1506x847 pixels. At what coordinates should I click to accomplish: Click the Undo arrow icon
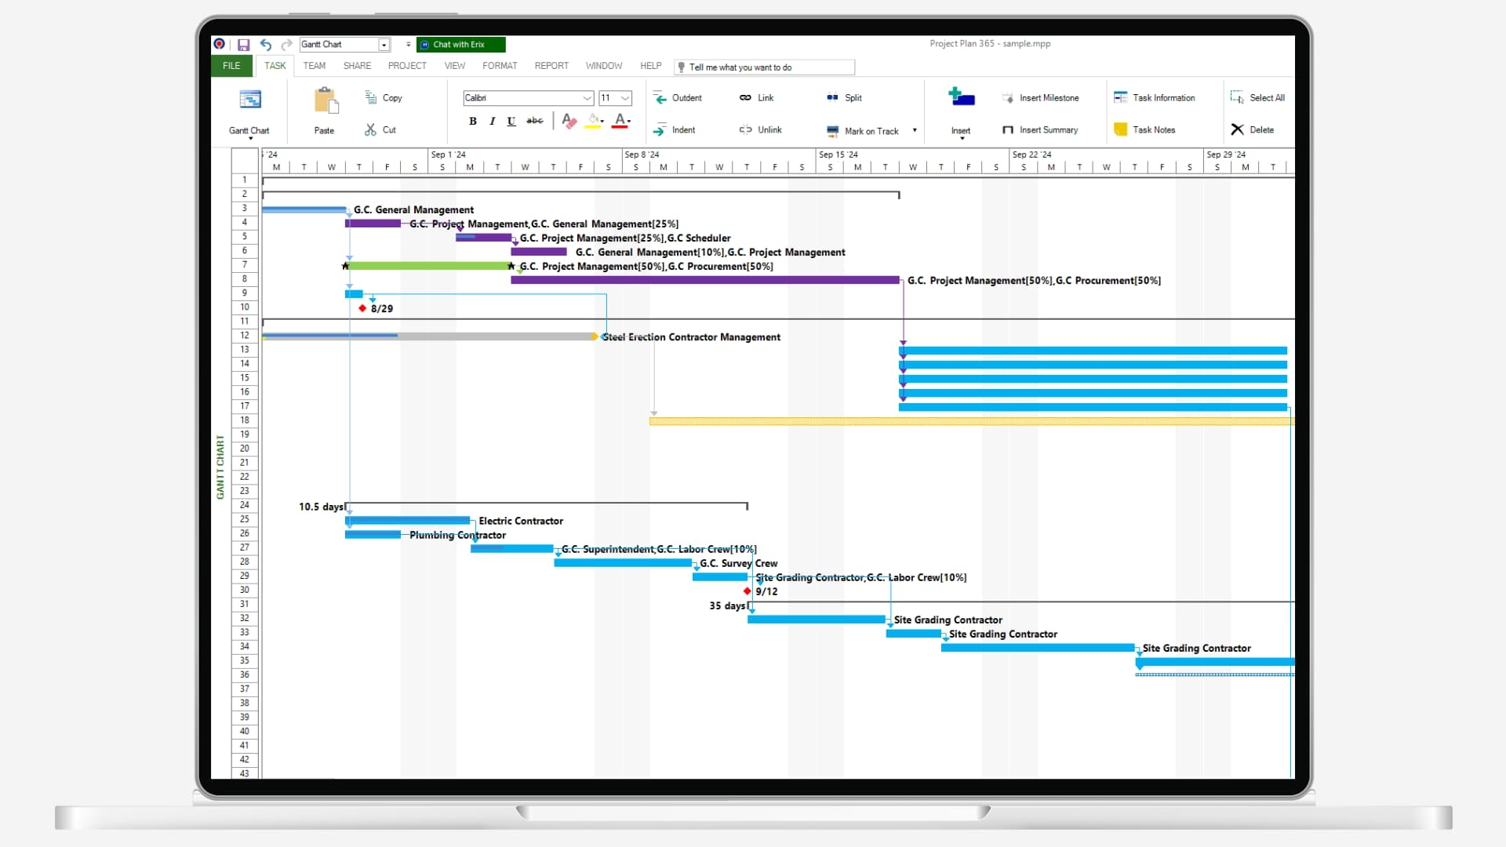coord(266,45)
